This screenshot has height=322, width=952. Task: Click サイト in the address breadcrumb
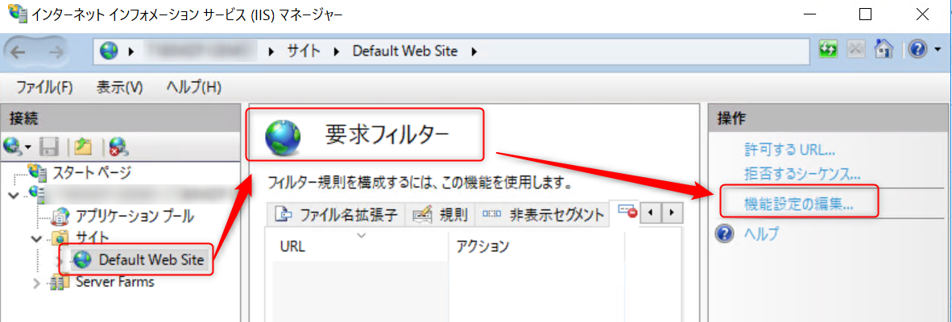point(304,52)
